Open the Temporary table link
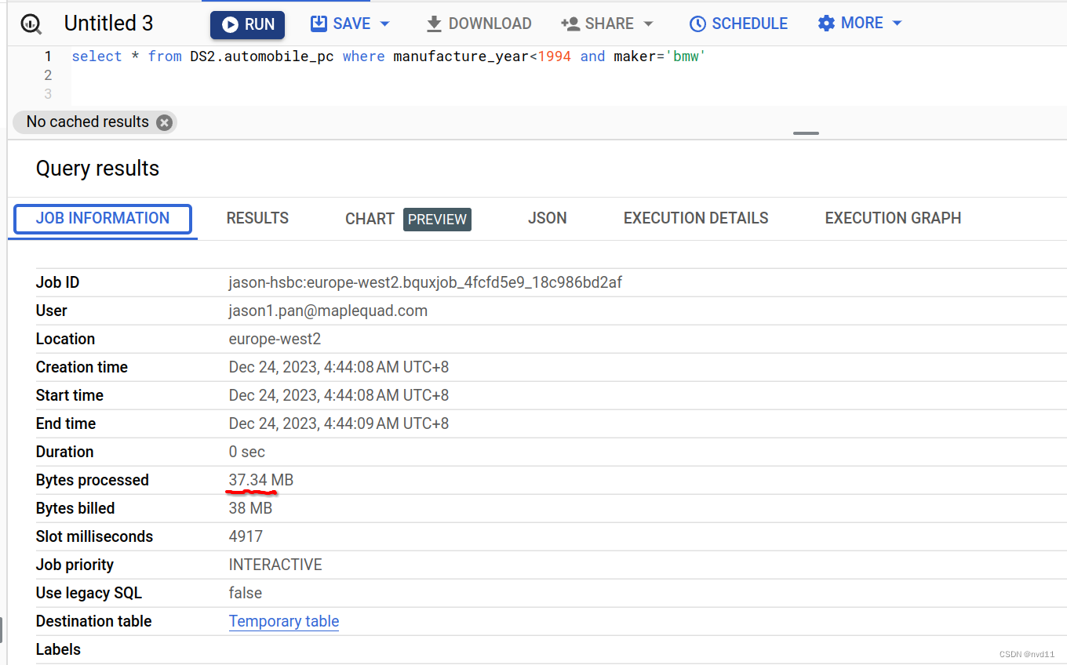1067x665 pixels. [x=284, y=621]
